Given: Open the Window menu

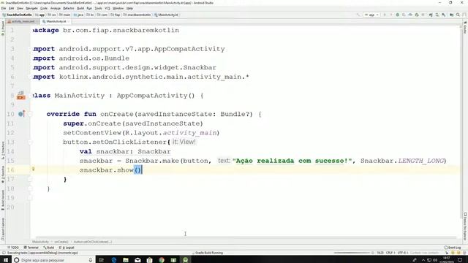Looking at the screenshot, I should pos(118,8).
